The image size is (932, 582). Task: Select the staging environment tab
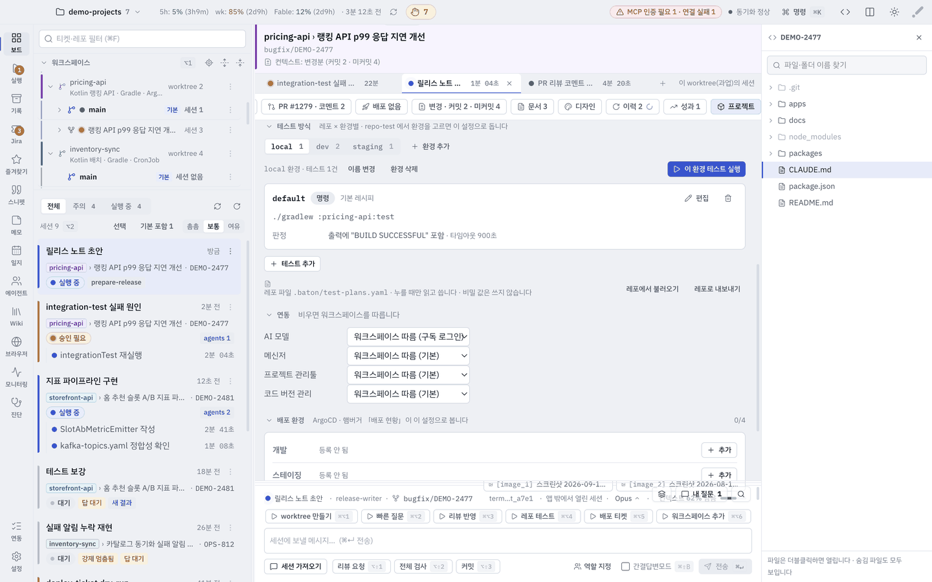[x=373, y=147]
